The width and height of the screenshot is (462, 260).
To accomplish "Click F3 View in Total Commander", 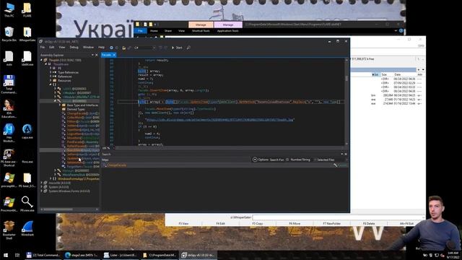I will pyautogui.click(x=183, y=224).
